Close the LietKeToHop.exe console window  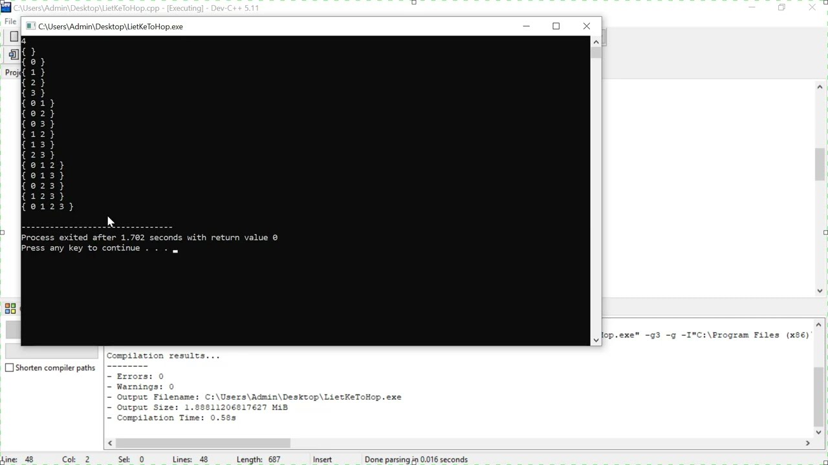click(586, 26)
